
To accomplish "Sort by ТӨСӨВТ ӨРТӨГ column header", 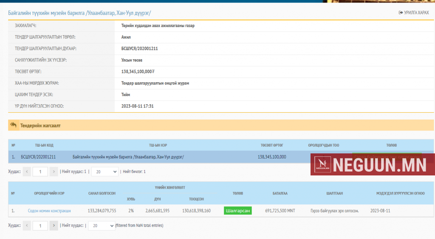I will (272, 145).
